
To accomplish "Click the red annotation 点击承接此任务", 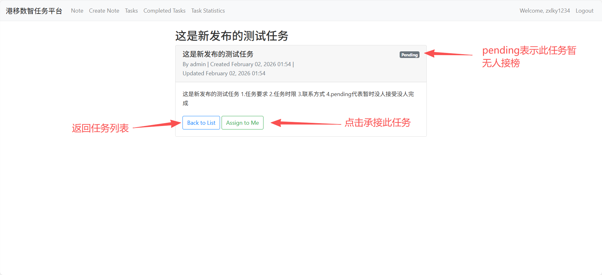I will coord(378,123).
